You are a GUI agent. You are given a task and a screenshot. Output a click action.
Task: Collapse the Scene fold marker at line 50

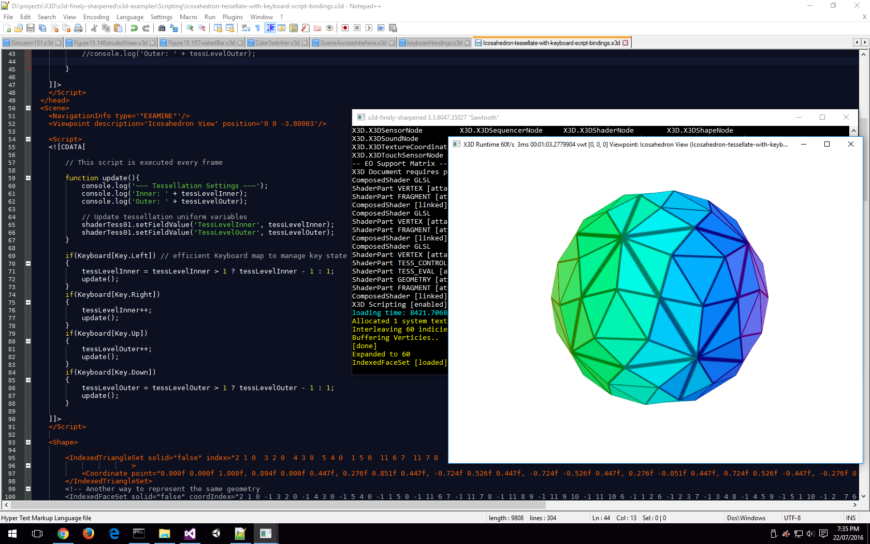pos(28,108)
